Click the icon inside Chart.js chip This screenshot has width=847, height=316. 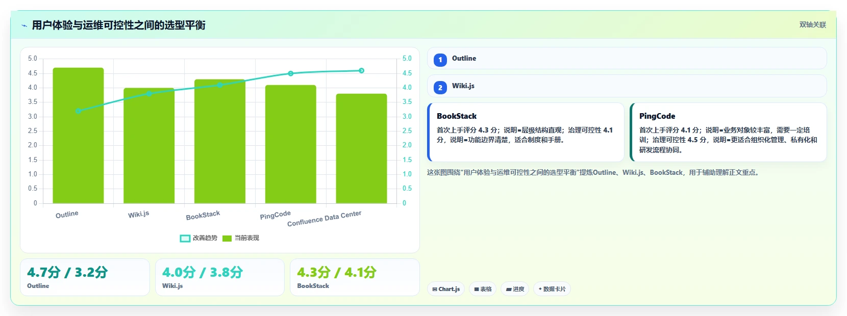coord(435,289)
